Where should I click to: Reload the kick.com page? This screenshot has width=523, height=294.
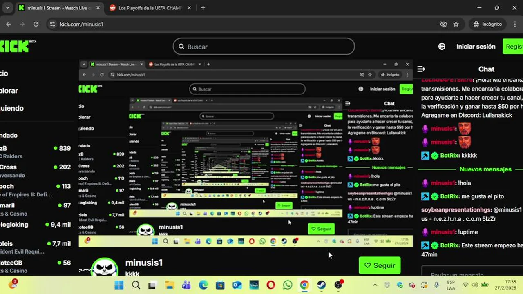coord(36,24)
